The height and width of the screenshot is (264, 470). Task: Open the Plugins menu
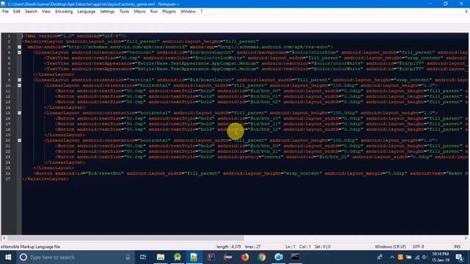[169, 12]
